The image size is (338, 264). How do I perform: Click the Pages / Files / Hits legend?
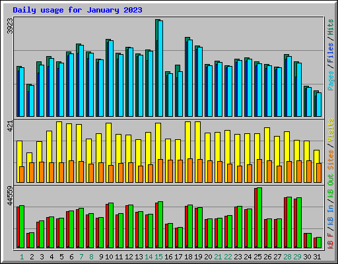click(331, 55)
